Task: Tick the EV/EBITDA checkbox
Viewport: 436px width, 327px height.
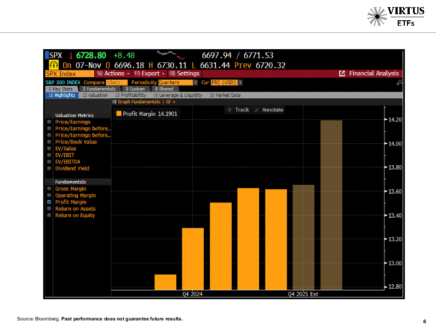Action: point(49,162)
